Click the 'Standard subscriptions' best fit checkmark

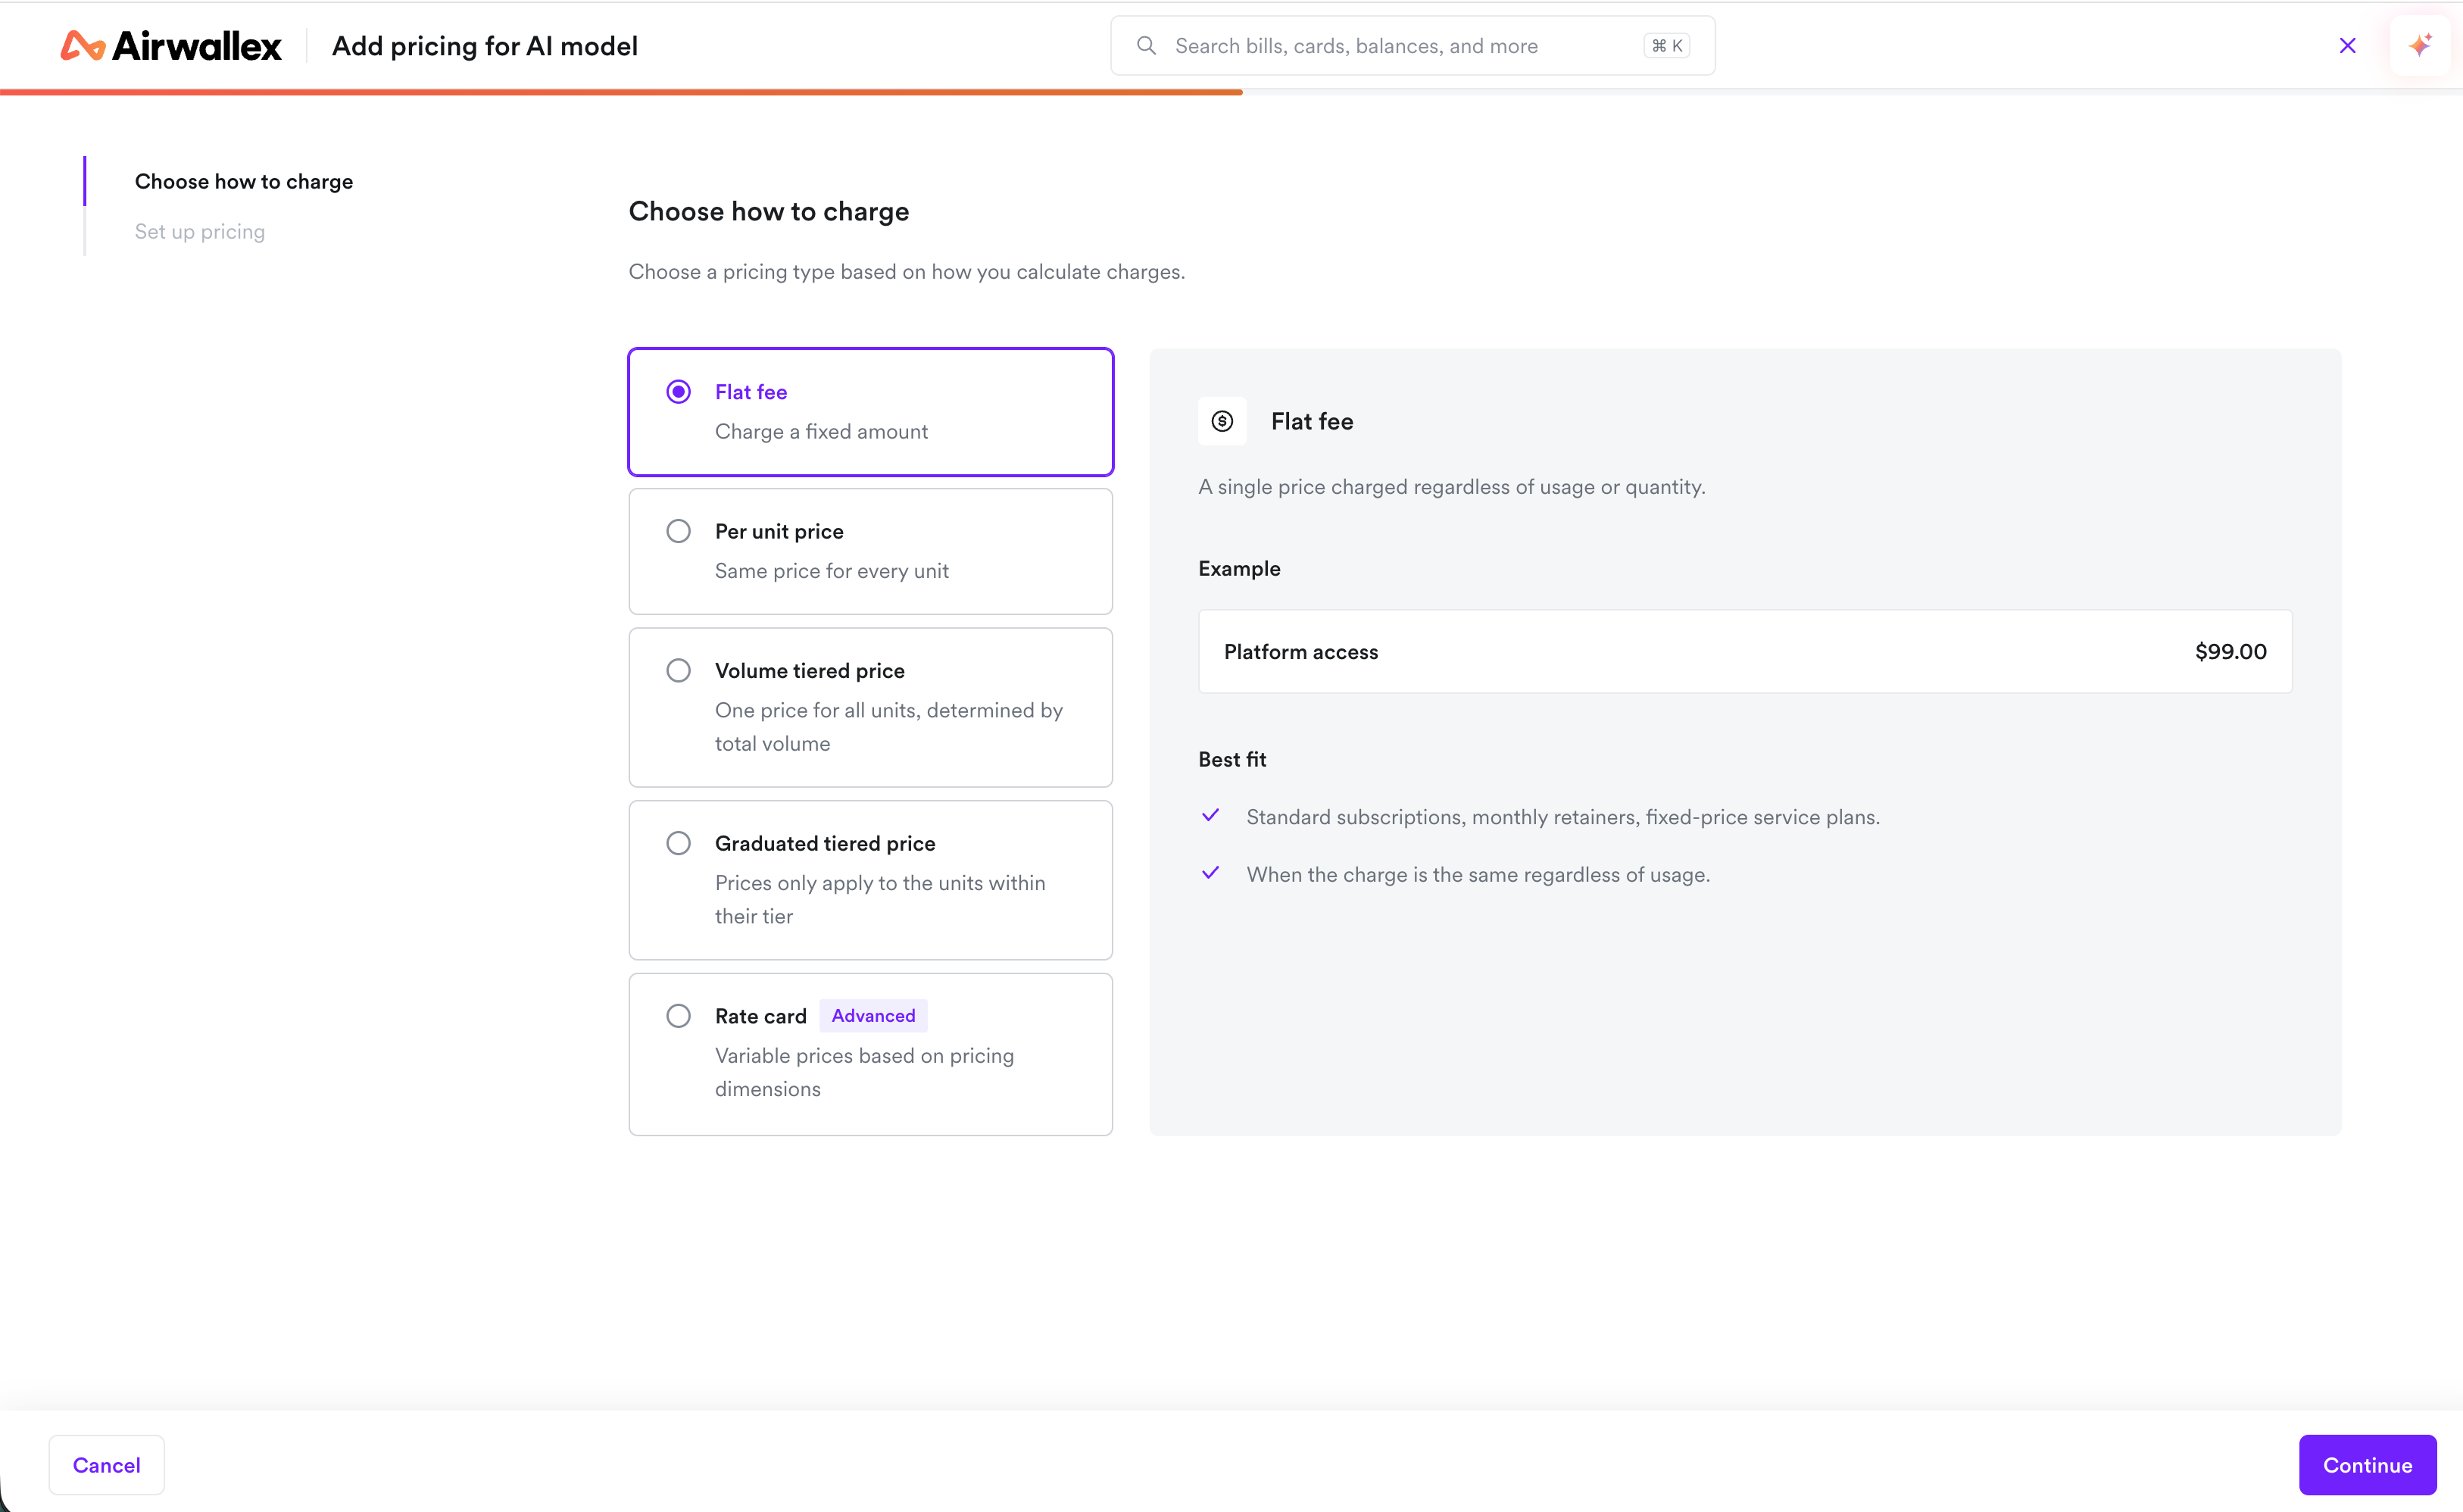point(1210,816)
